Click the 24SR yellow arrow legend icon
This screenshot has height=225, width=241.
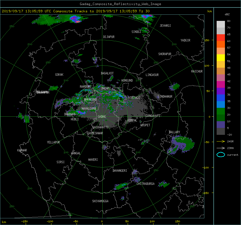click(x=221, y=141)
